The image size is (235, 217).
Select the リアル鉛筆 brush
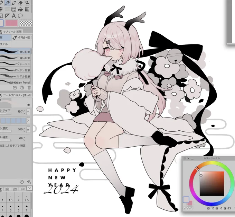pos(16,76)
